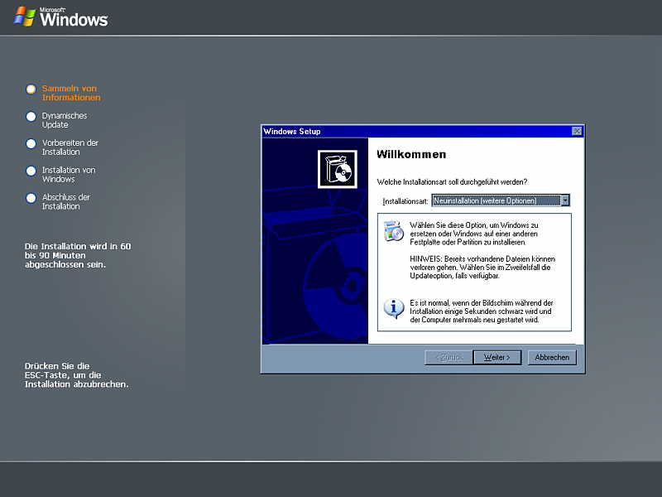Click the Abschluss der Installation label
The height and width of the screenshot is (497, 662).
66,201
